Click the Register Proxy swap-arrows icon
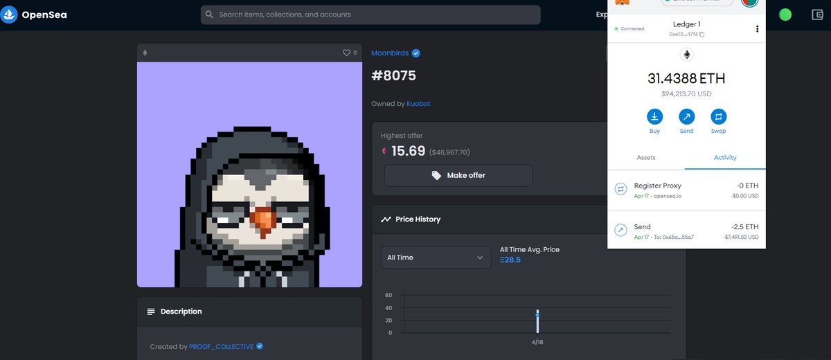 pyautogui.click(x=621, y=188)
